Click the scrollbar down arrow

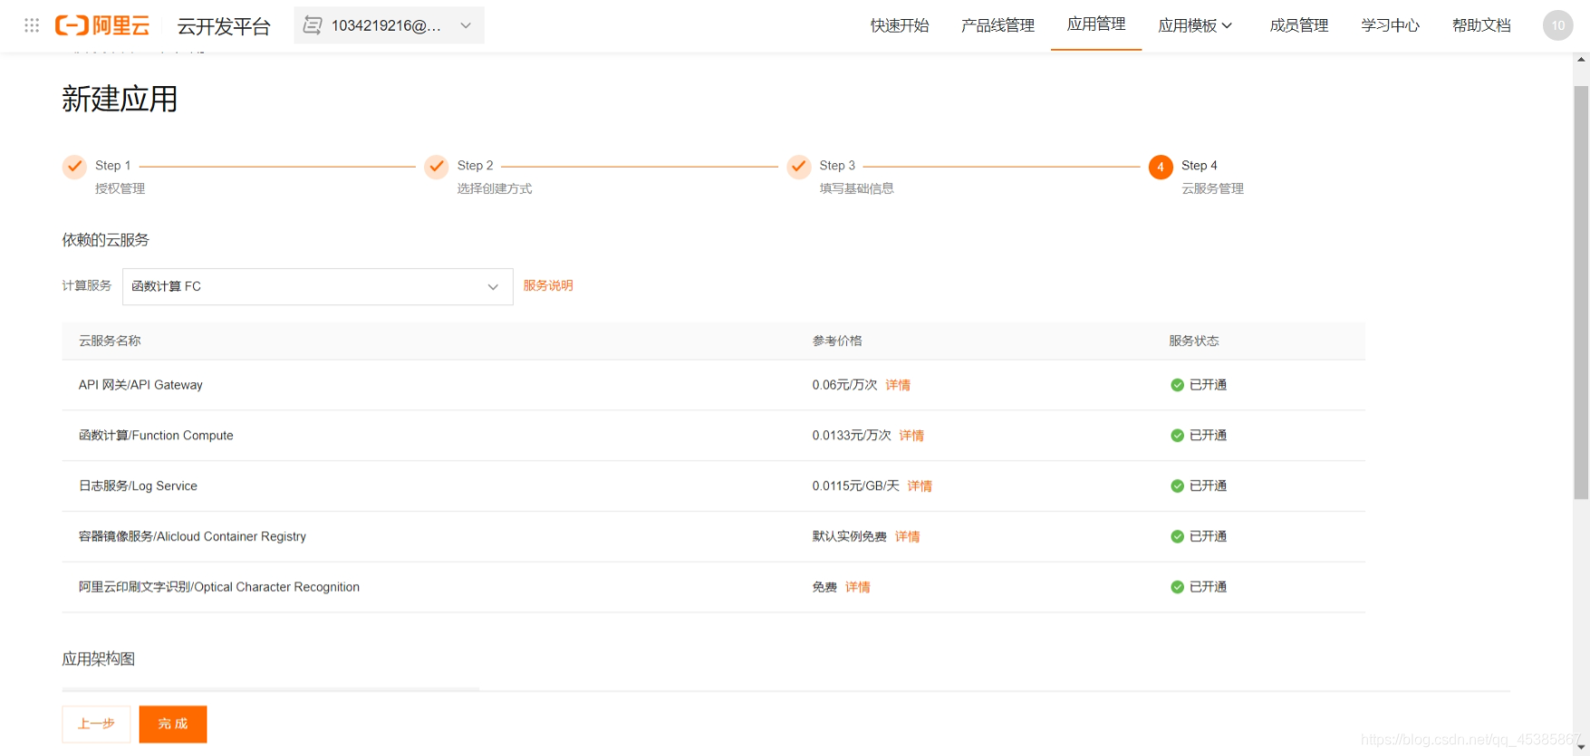coord(1581,748)
